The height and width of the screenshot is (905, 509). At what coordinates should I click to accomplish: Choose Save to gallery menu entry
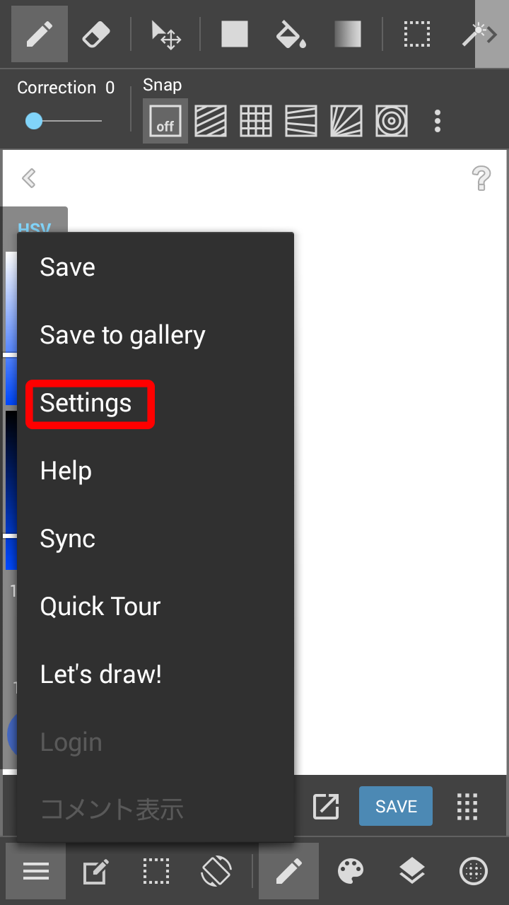click(122, 335)
